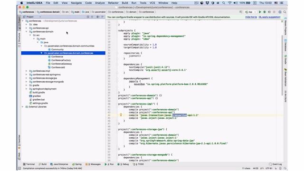The image size is (304, 171).
Task: Expand the External Libraries node
Action: [23, 107]
